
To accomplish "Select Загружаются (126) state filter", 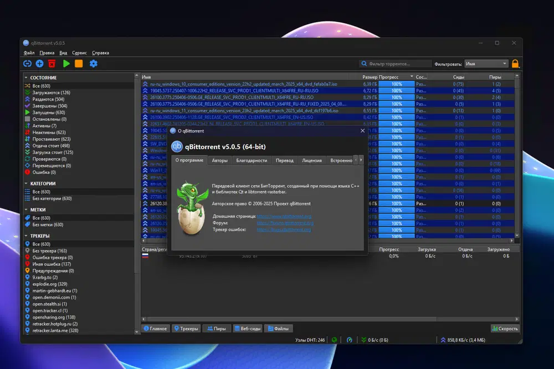I will (x=51, y=93).
